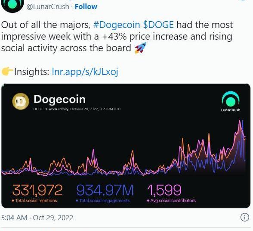Open the @LunarCrush handle
The height and width of the screenshot is (231, 253).
point(48,6)
